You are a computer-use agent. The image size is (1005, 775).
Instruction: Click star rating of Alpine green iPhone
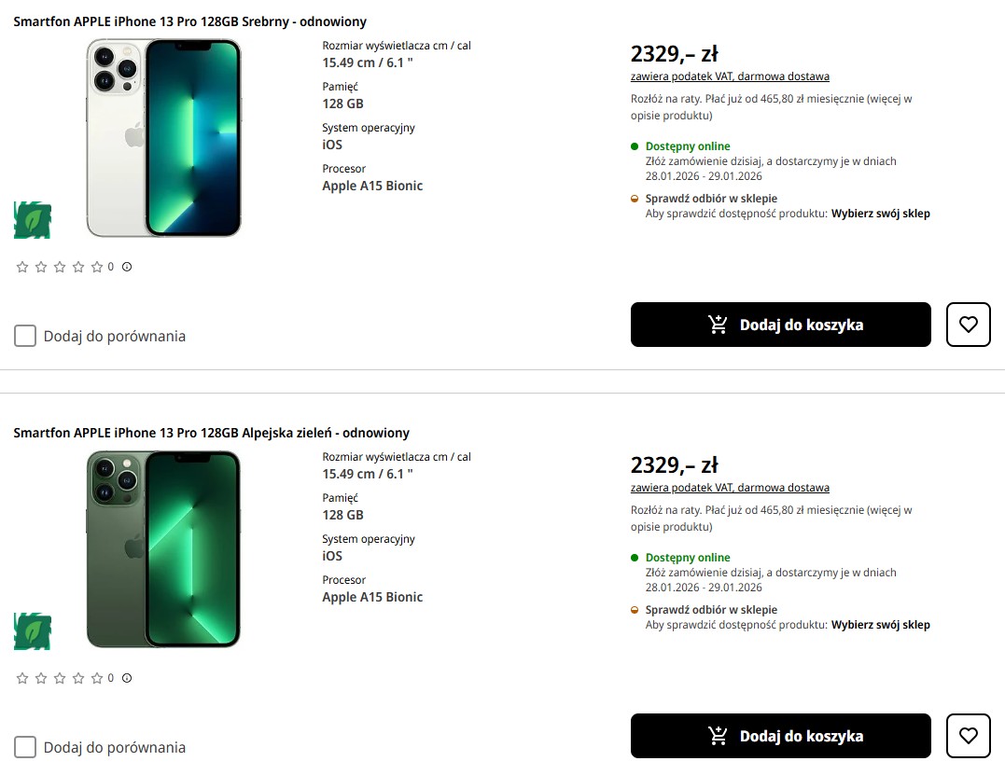pyautogui.click(x=60, y=678)
